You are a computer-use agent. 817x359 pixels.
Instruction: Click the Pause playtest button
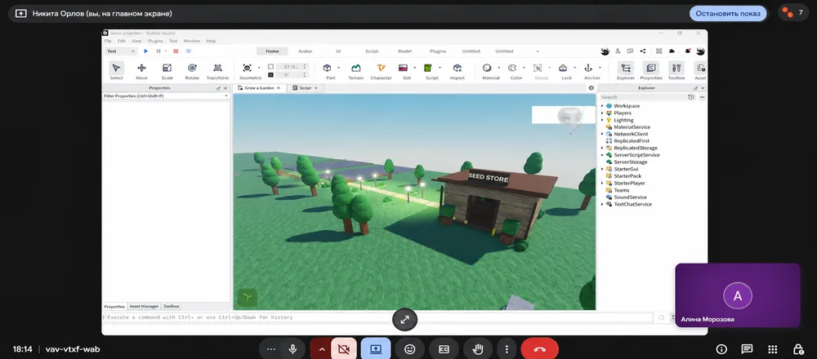[x=158, y=51]
